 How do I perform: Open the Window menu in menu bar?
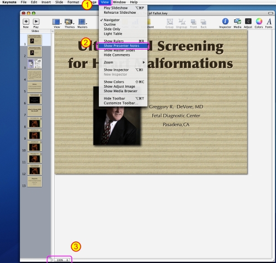(x=119, y=2)
